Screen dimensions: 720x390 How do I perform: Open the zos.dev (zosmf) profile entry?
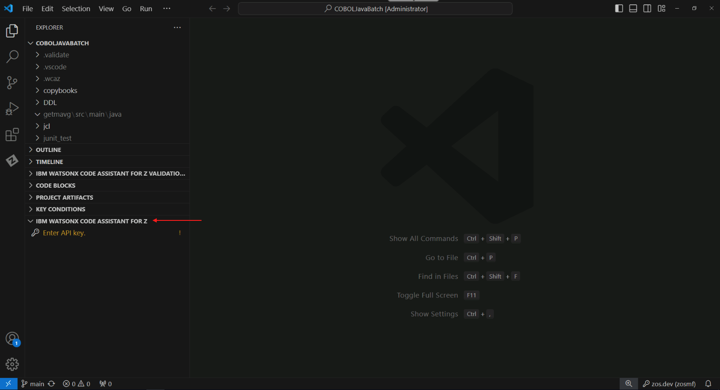[x=669, y=384]
